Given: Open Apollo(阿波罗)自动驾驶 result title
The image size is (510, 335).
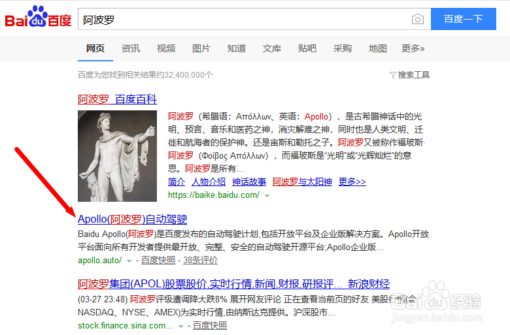Looking at the screenshot, I should click(132, 219).
